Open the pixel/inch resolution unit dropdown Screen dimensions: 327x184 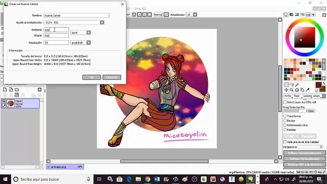pyautogui.click(x=88, y=42)
